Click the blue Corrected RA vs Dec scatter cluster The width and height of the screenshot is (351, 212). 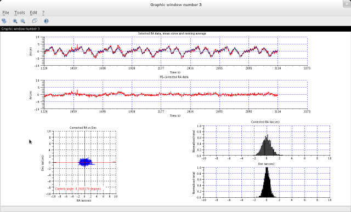pos(86,162)
